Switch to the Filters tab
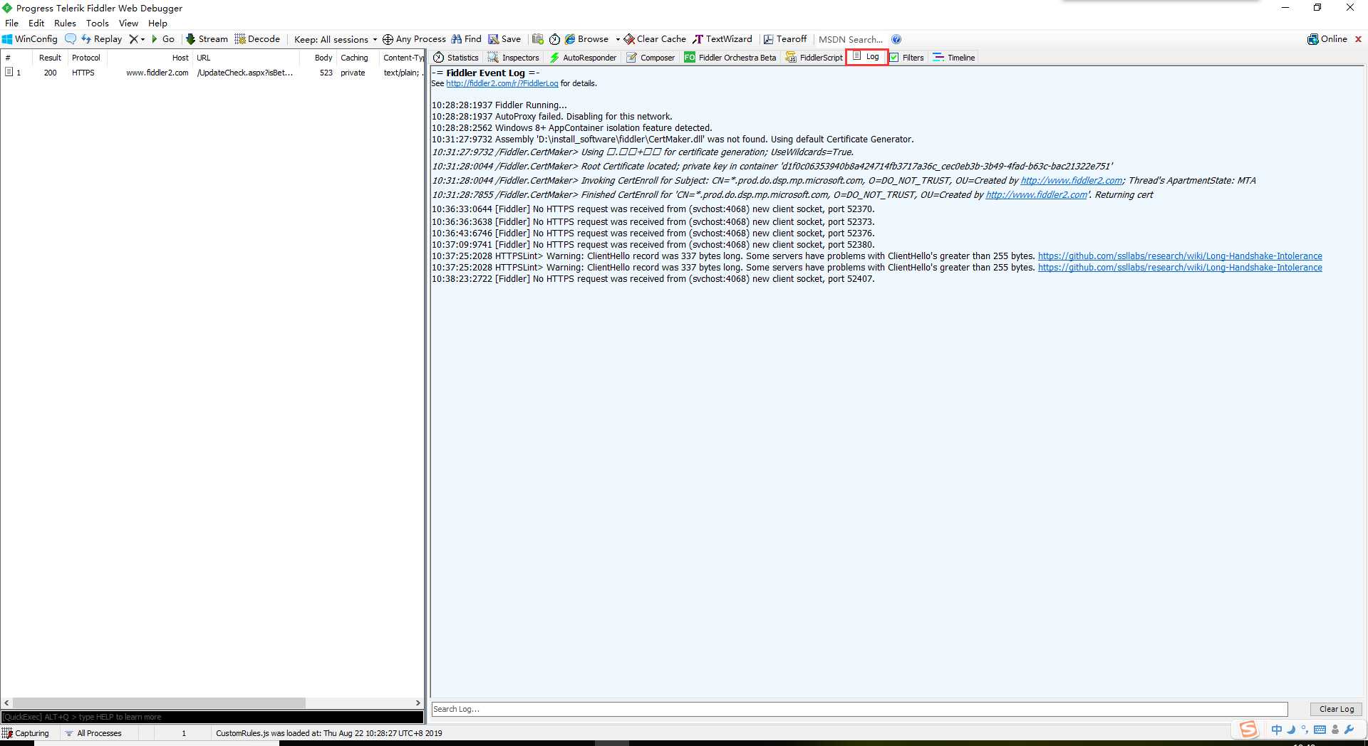Screen dimensions: 1368x746 coord(906,58)
